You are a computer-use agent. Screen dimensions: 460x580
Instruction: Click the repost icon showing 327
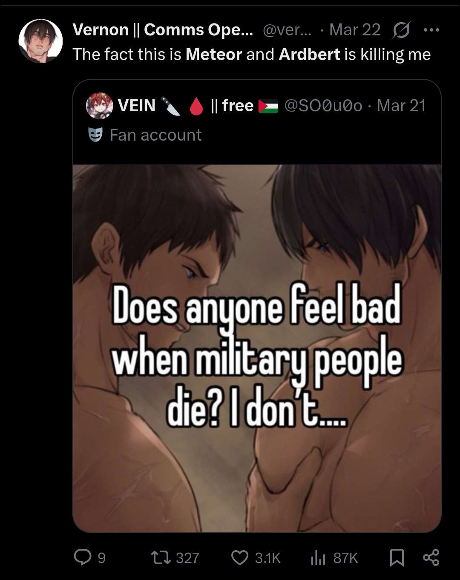(x=161, y=557)
